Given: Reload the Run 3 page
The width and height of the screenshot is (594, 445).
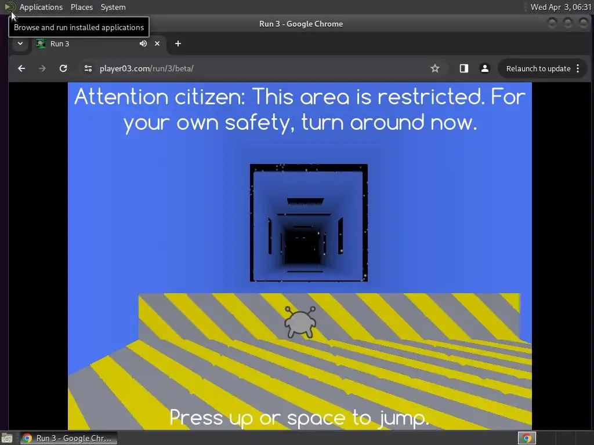Looking at the screenshot, I should tap(63, 68).
